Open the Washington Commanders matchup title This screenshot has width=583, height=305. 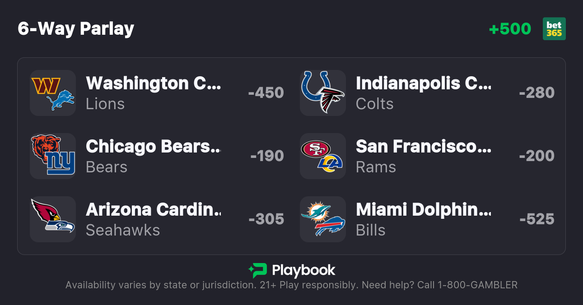(x=154, y=83)
